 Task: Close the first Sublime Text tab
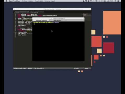[27, 12]
